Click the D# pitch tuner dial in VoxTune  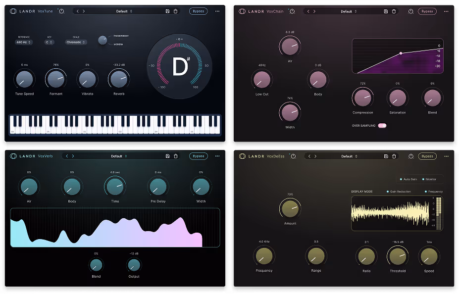click(x=179, y=66)
